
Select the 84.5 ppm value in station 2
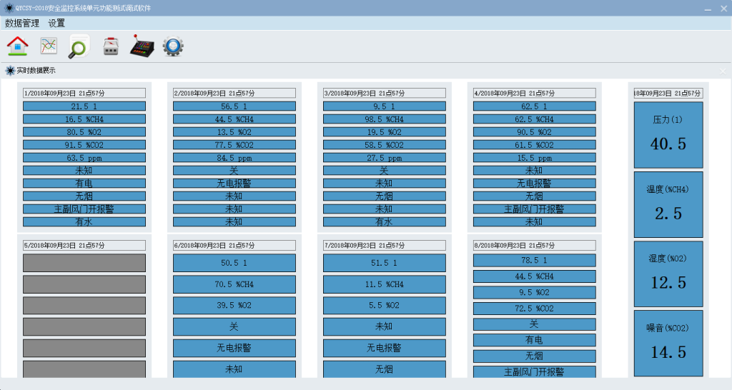[234, 158]
